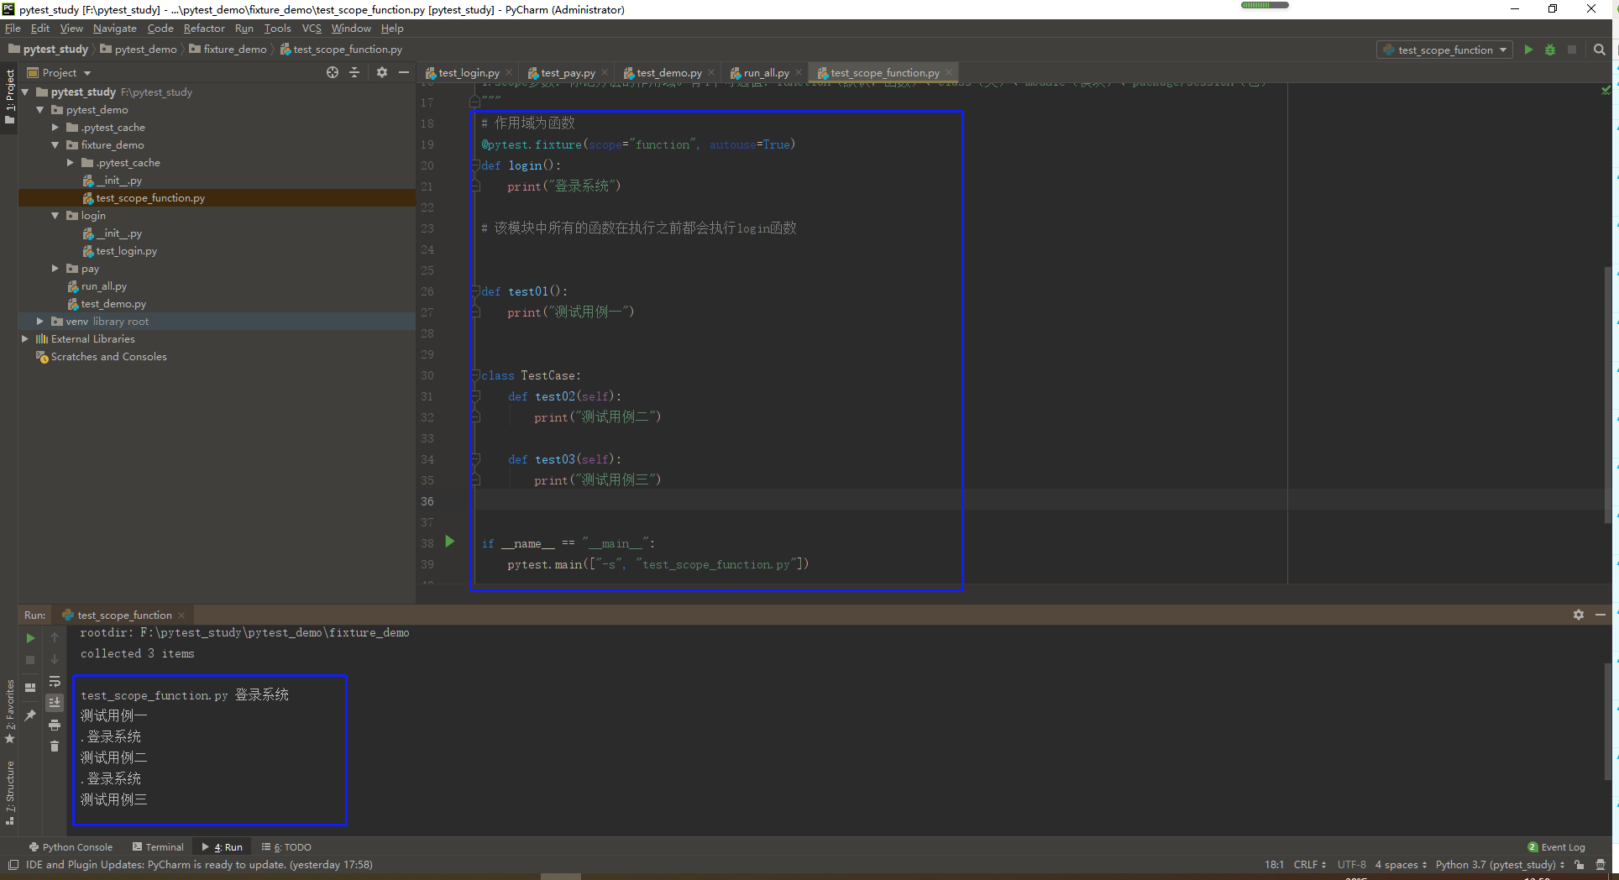Click the UTF-8 encoding indicator
This screenshot has height=880, width=1619.
pyautogui.click(x=1352, y=865)
